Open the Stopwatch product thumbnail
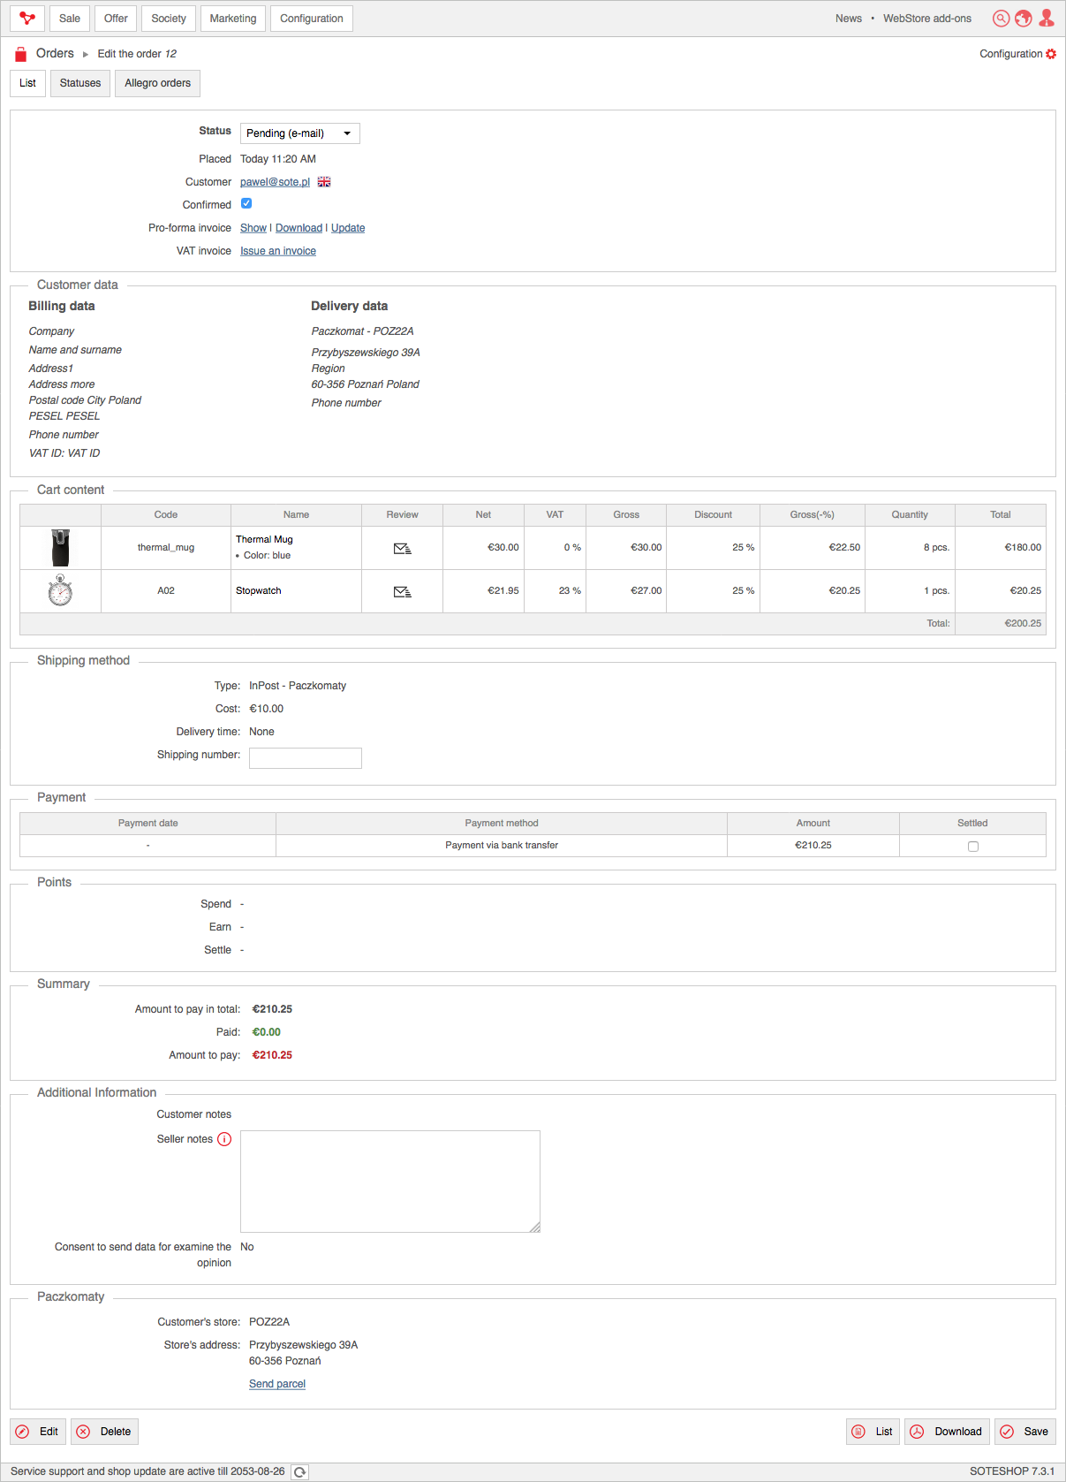 (60, 590)
